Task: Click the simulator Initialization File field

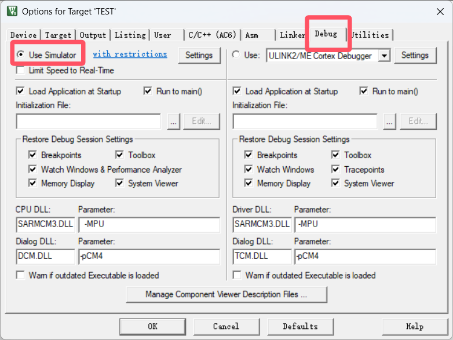Action: (x=89, y=121)
